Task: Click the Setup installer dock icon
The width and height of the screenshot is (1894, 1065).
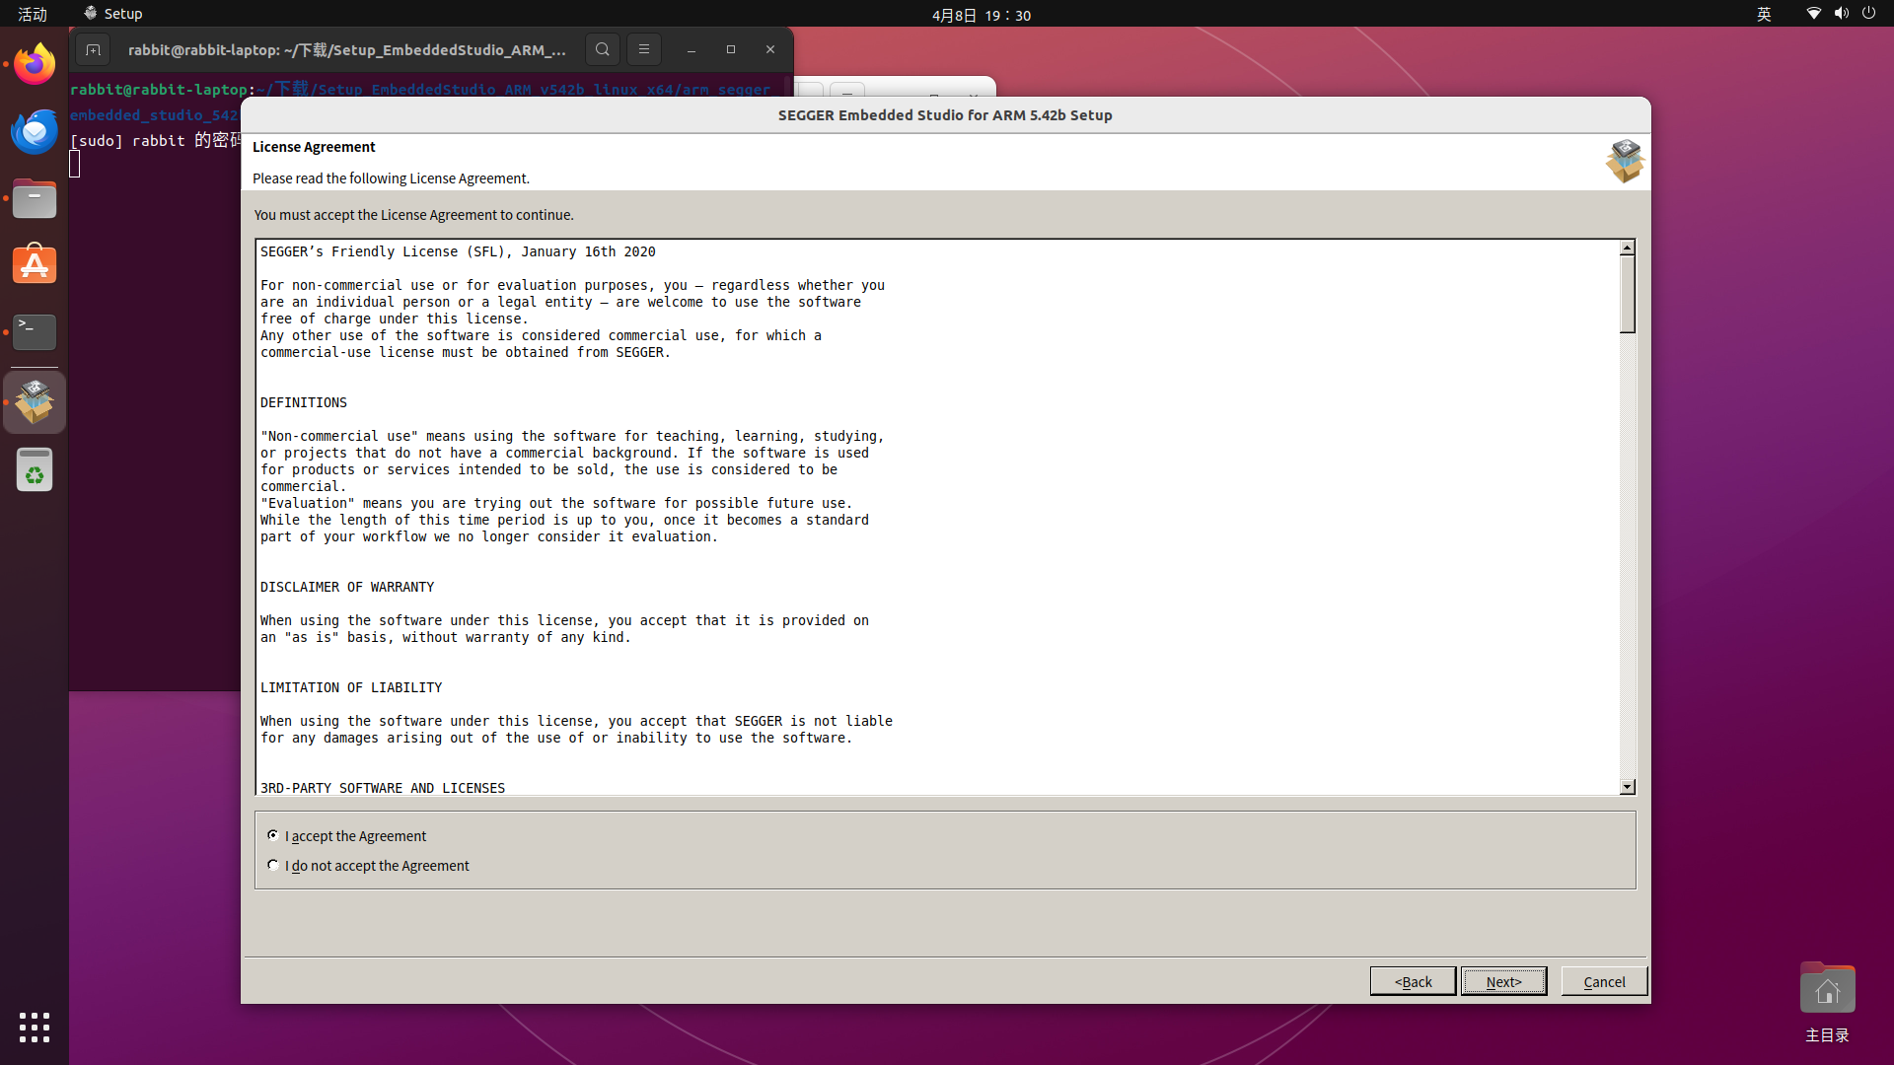Action: (x=35, y=402)
